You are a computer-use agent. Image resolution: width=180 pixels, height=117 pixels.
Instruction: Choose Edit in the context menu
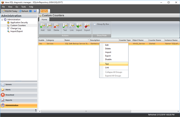[x=114, y=45]
